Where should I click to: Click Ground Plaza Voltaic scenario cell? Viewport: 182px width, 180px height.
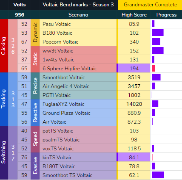coord(78,113)
